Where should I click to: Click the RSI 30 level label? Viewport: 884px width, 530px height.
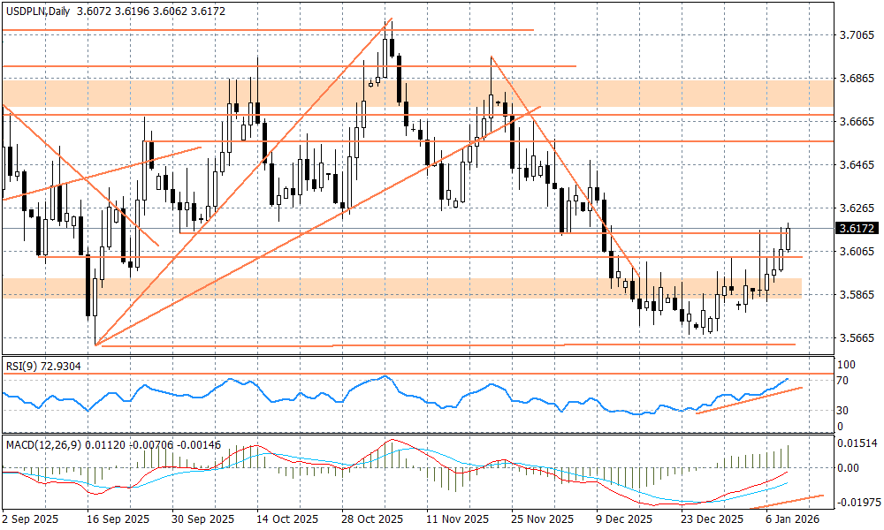pyautogui.click(x=844, y=410)
